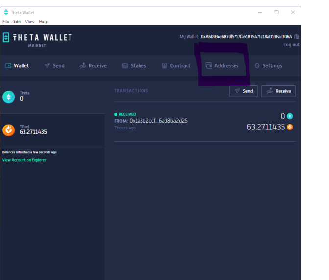The image size is (329, 280).
Task: Click the TRANSACTIONS heading
Action: (131, 91)
